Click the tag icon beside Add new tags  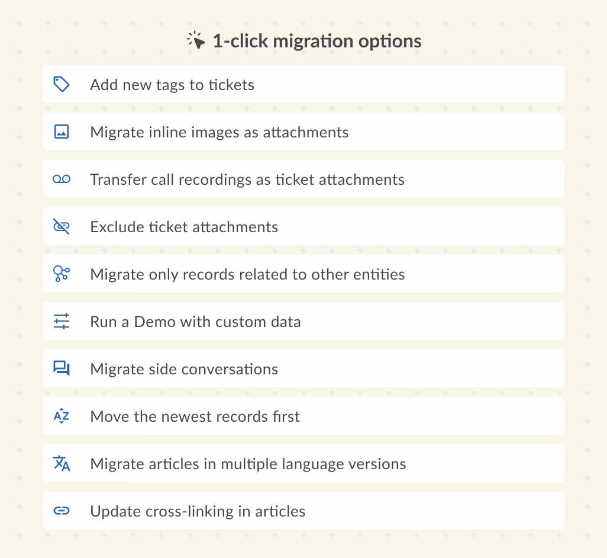62,84
